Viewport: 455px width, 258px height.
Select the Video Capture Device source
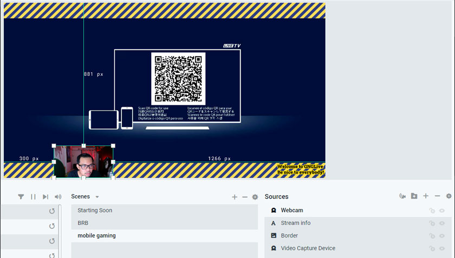coord(308,248)
